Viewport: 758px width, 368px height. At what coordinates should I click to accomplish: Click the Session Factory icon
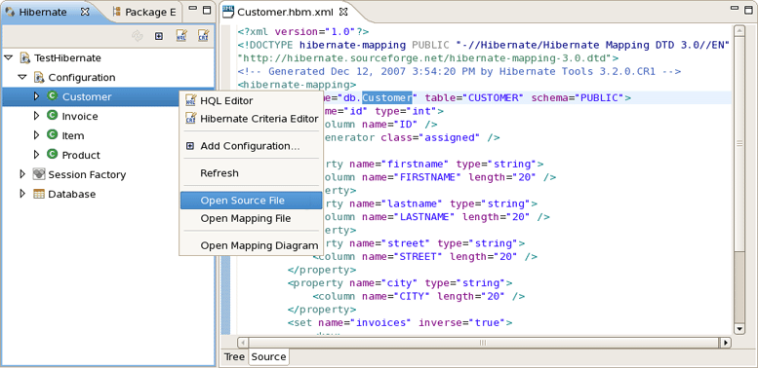pyautogui.click(x=39, y=174)
